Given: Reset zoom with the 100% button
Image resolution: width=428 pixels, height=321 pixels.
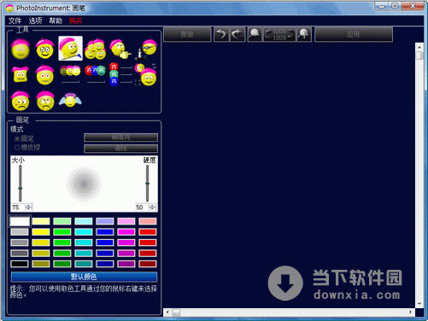Looking at the screenshot, I should point(279,34).
